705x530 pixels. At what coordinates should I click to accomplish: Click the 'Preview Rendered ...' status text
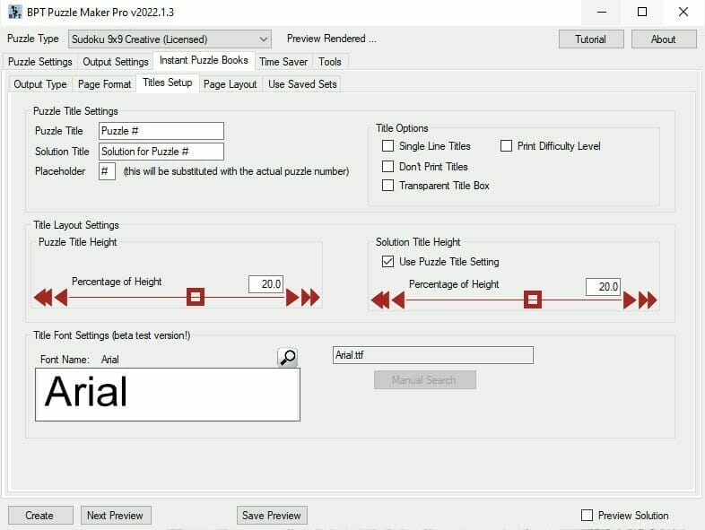pyautogui.click(x=331, y=39)
